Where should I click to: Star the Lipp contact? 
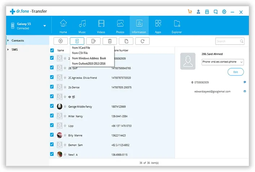pos(65,126)
